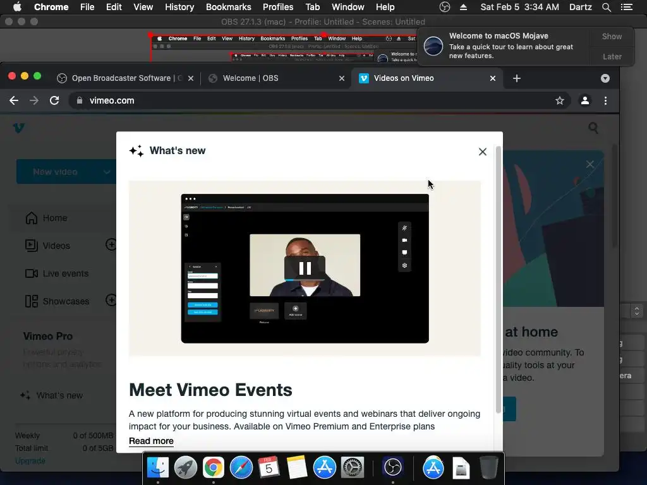Click the Meet Vimeo Events heading
This screenshot has width=647, height=485.
(210, 390)
